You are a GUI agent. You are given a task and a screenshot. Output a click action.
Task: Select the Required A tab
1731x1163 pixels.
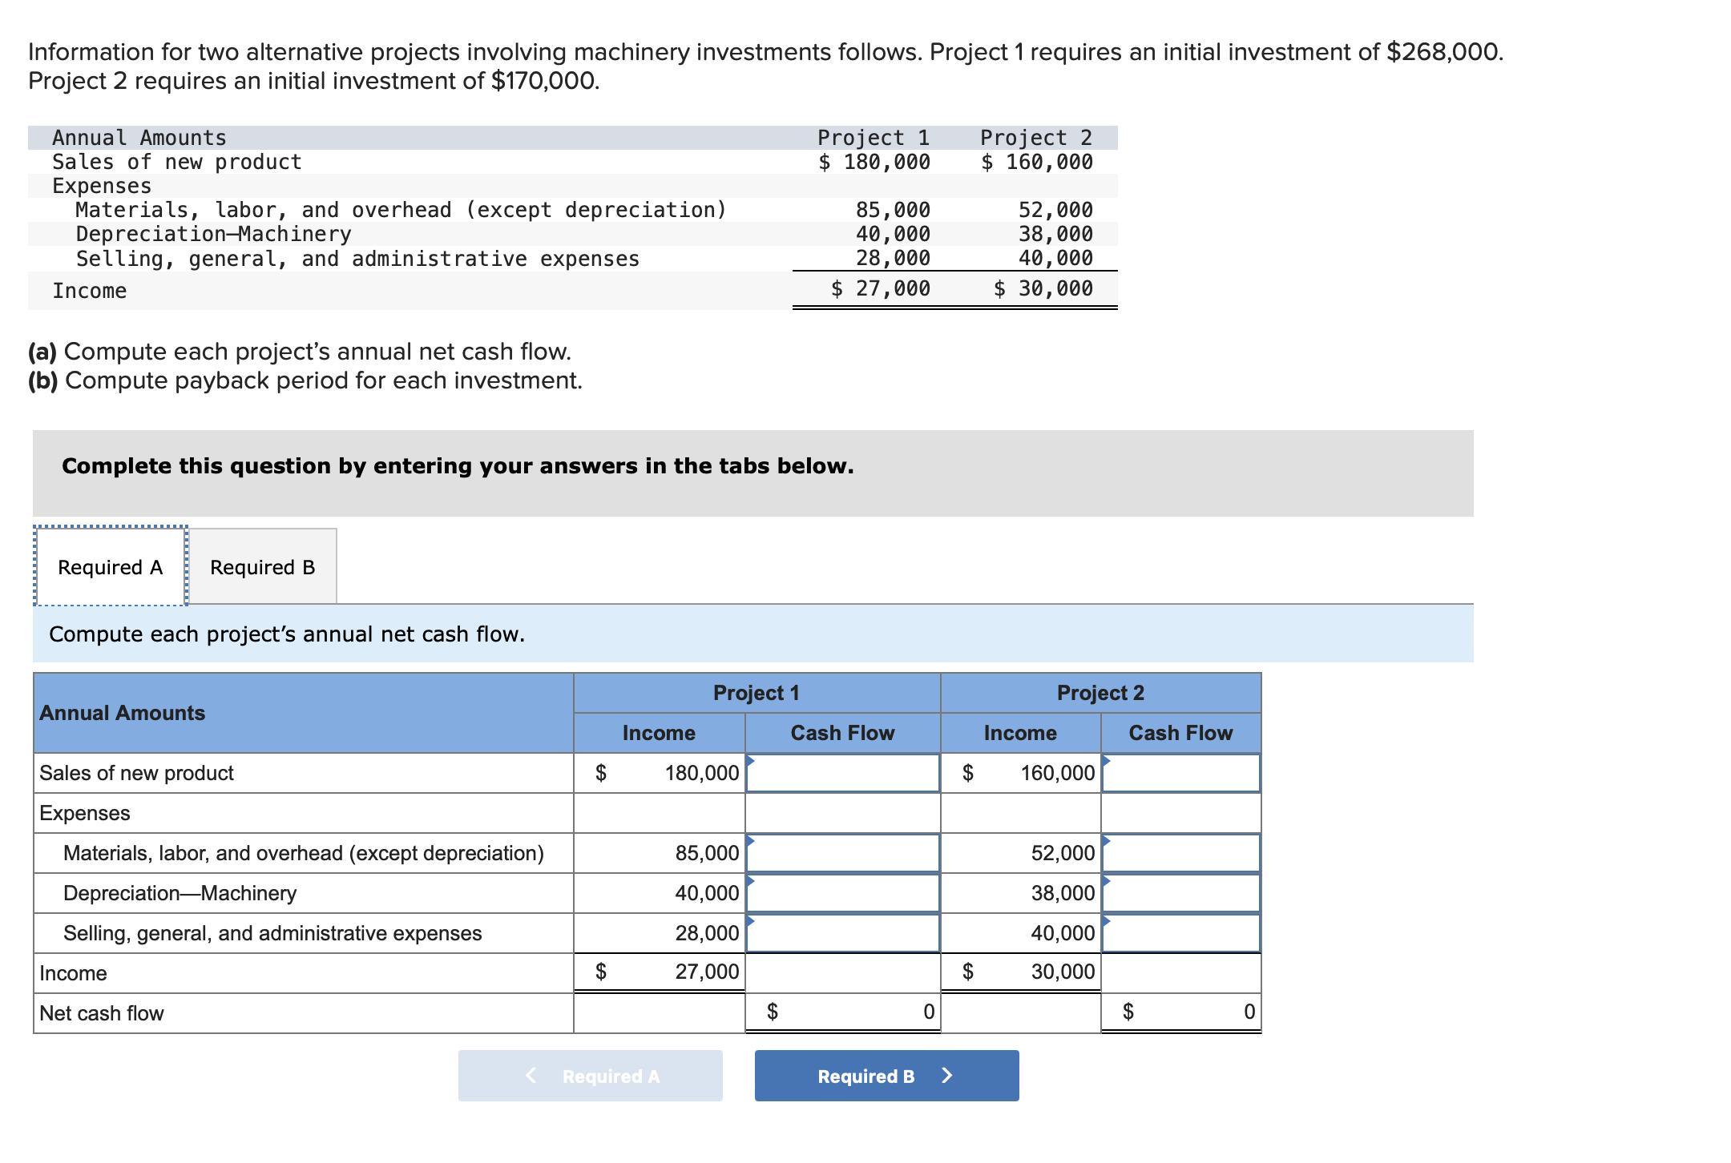point(111,567)
